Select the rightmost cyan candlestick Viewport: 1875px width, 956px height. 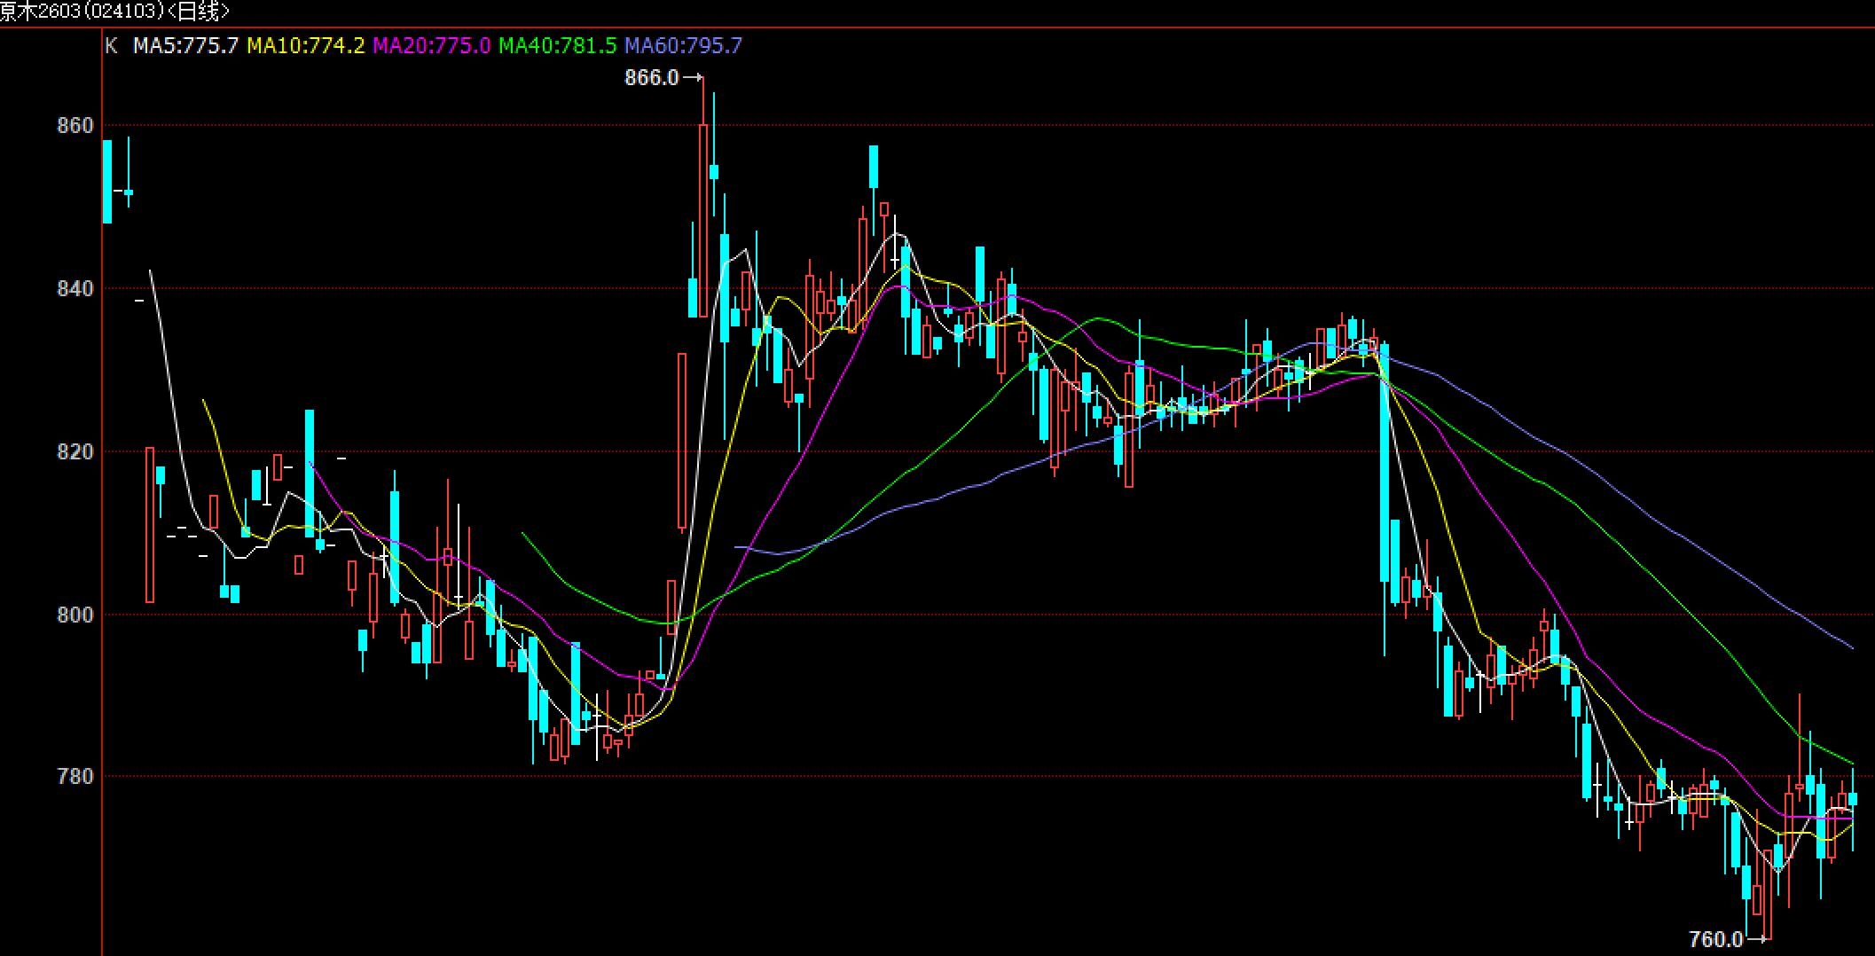click(x=1852, y=799)
